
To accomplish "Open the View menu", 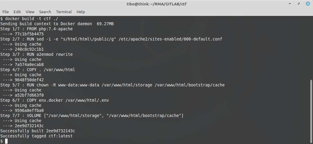I will coord(30,12).
